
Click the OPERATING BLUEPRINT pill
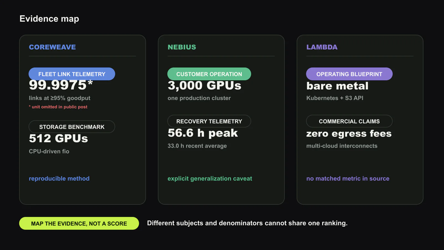click(x=349, y=74)
